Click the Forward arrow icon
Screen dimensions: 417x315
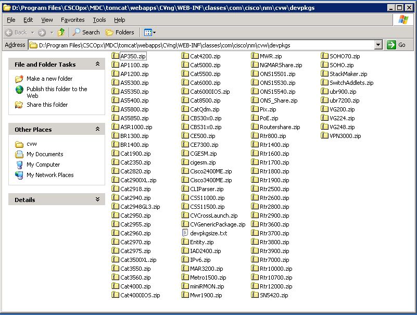pos(42,32)
